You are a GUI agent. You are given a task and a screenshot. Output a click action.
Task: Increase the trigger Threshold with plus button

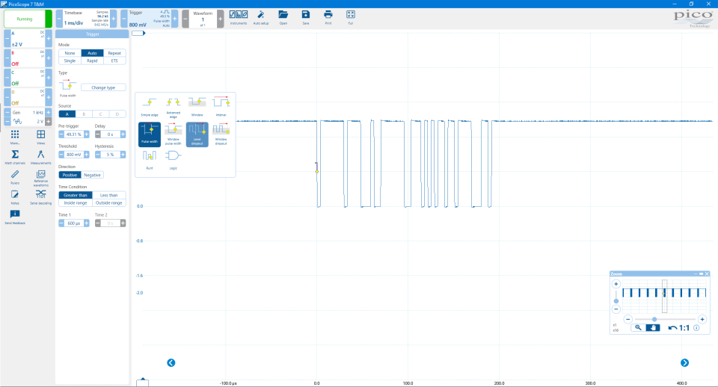[87, 155]
